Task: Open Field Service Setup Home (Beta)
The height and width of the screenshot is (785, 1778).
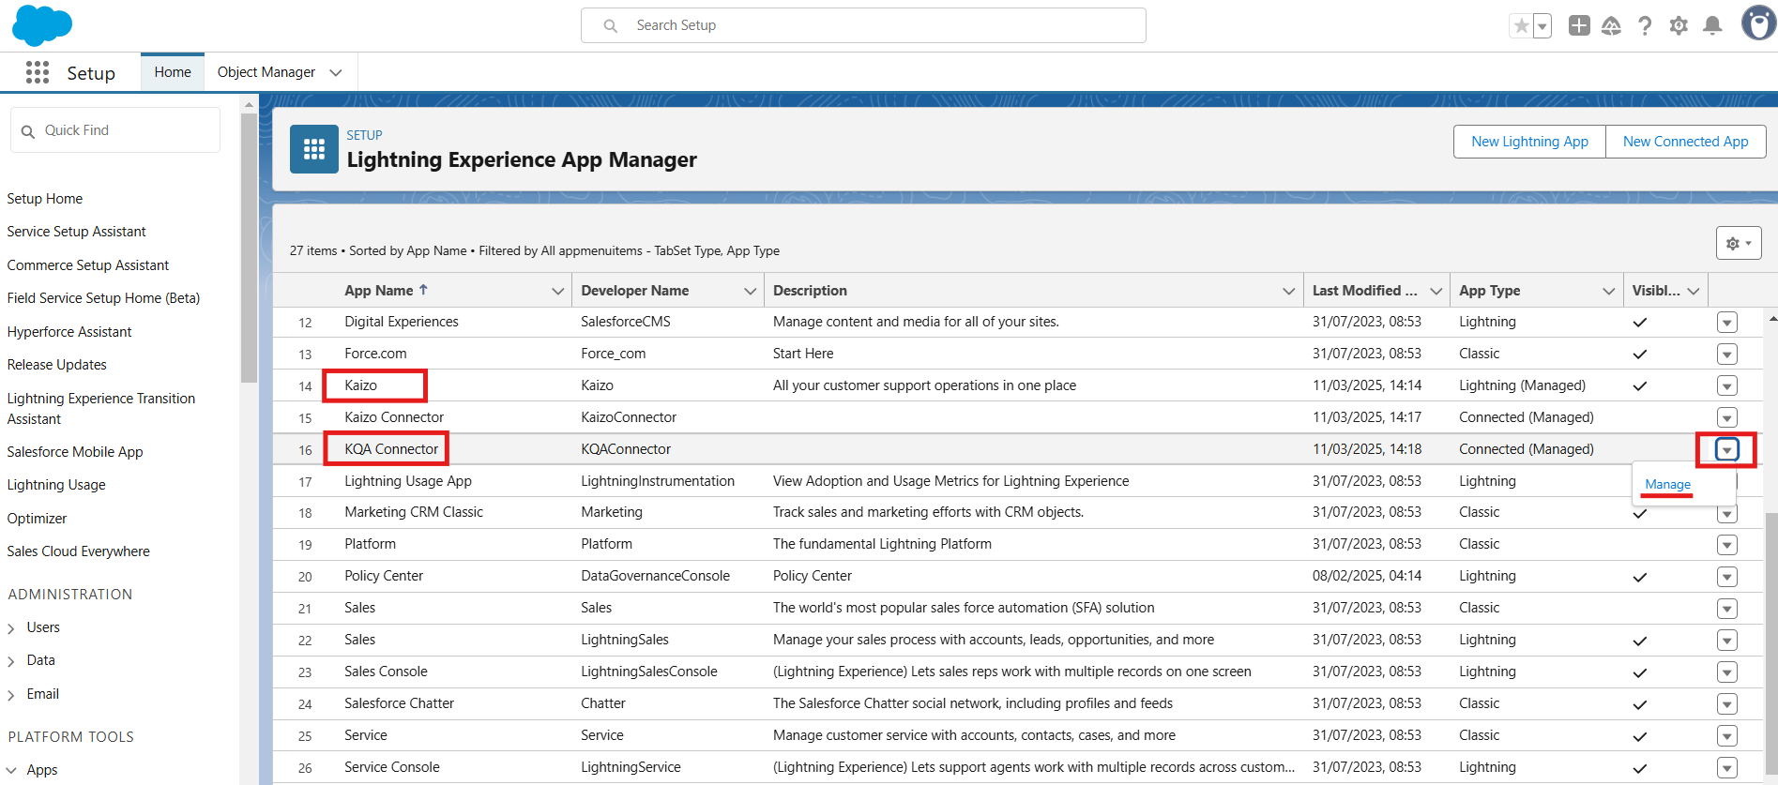Action: pos(103,297)
